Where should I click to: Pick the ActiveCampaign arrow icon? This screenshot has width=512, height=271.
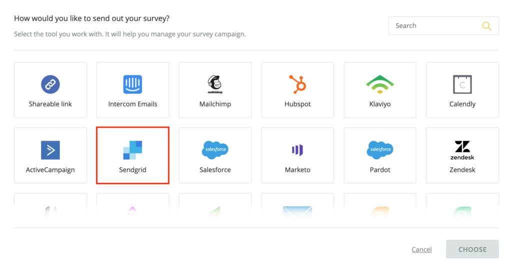tap(50, 150)
